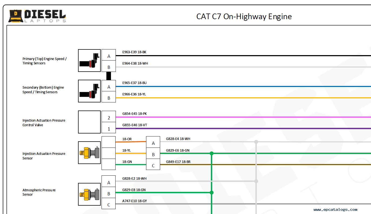Select pin A of the Secondary Engine Speed sensor
Image resolution: width=371 pixels, height=214 pixels.
(109, 86)
